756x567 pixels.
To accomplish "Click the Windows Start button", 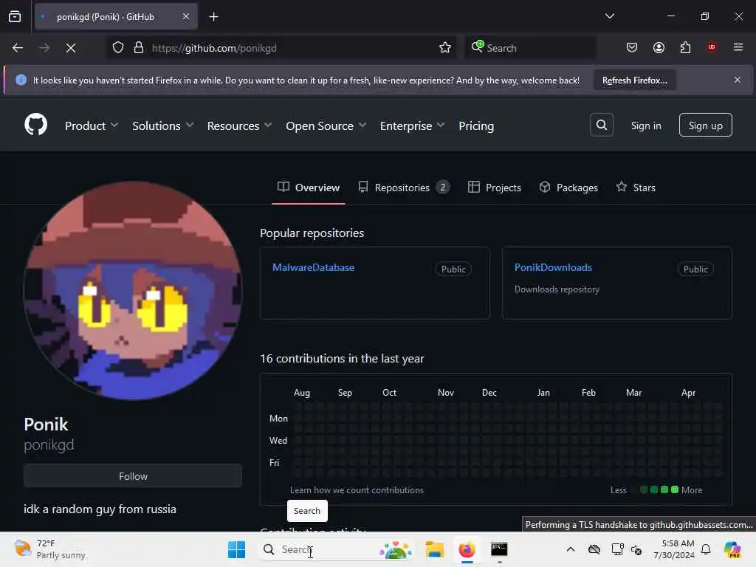I will click(x=236, y=549).
